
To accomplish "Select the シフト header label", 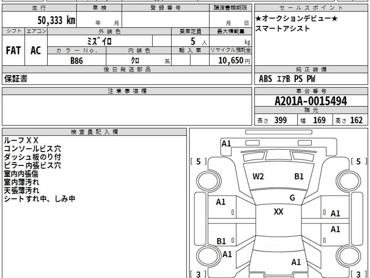I will tap(14, 31).
